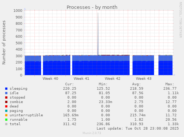Click the uninterruptible legend color swatch
The image size is (184, 137).
pos(6,115)
